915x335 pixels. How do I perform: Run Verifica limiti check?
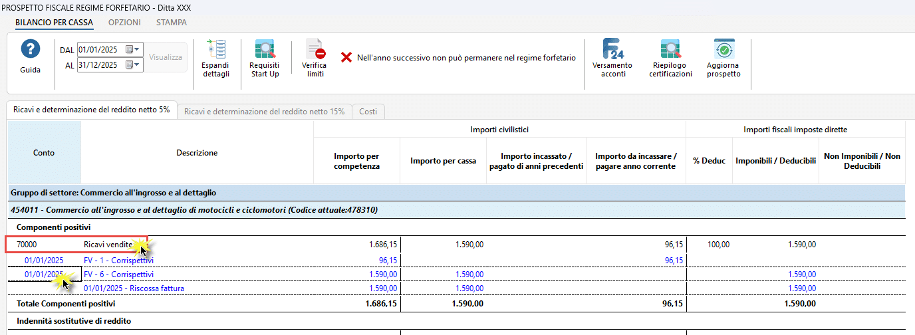pos(315,50)
